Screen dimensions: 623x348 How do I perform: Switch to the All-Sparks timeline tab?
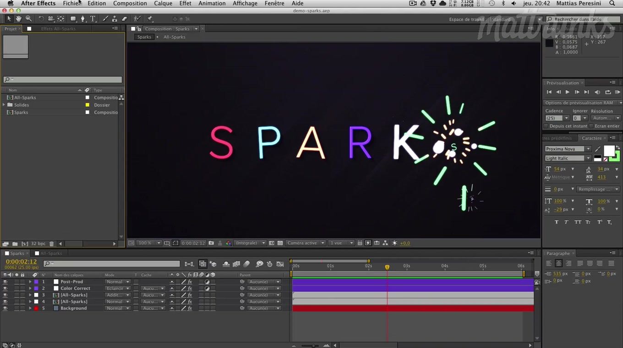click(x=51, y=254)
